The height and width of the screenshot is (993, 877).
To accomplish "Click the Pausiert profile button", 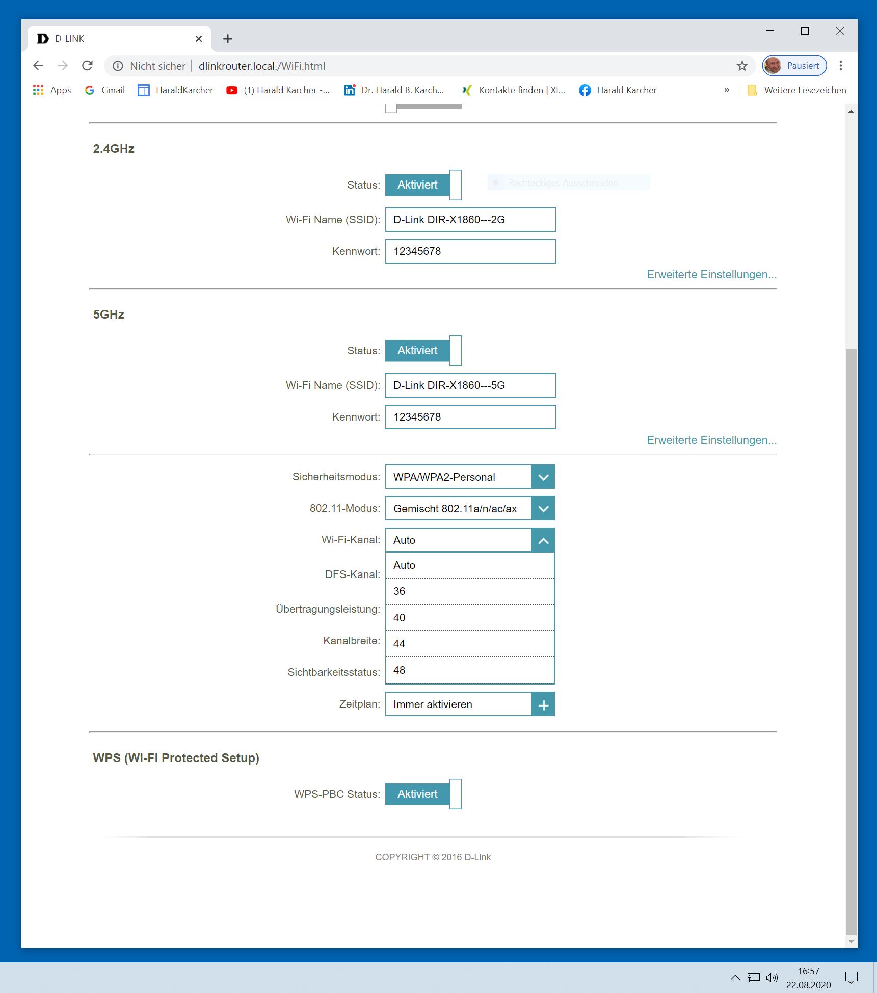I will pos(794,66).
